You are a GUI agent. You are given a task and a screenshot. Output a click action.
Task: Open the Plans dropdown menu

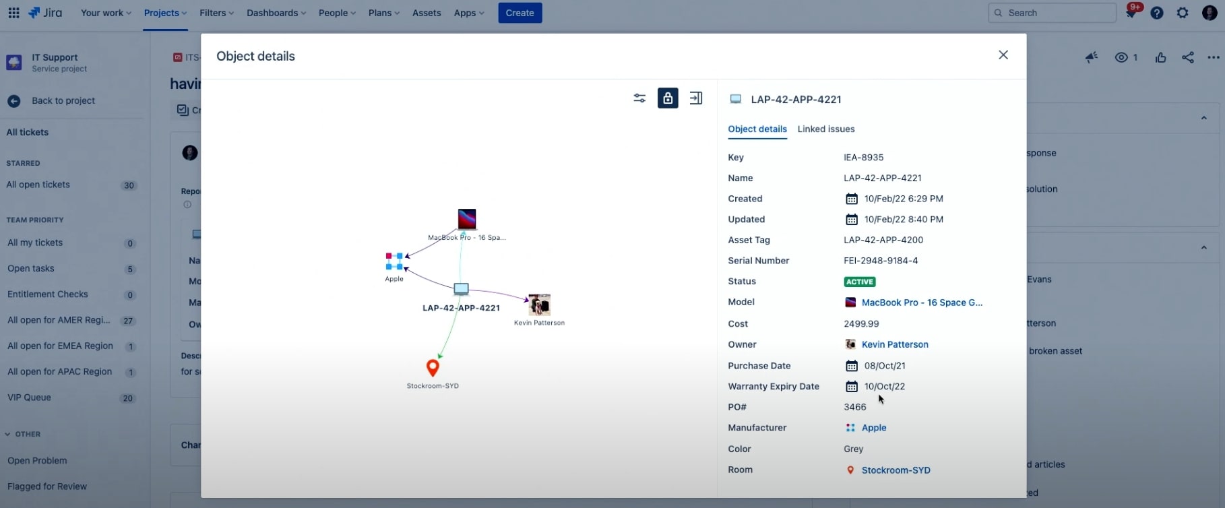pyautogui.click(x=384, y=13)
